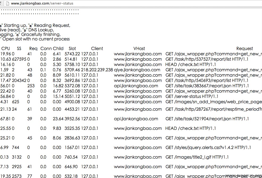Click the SS value 744

tap(15, 148)
